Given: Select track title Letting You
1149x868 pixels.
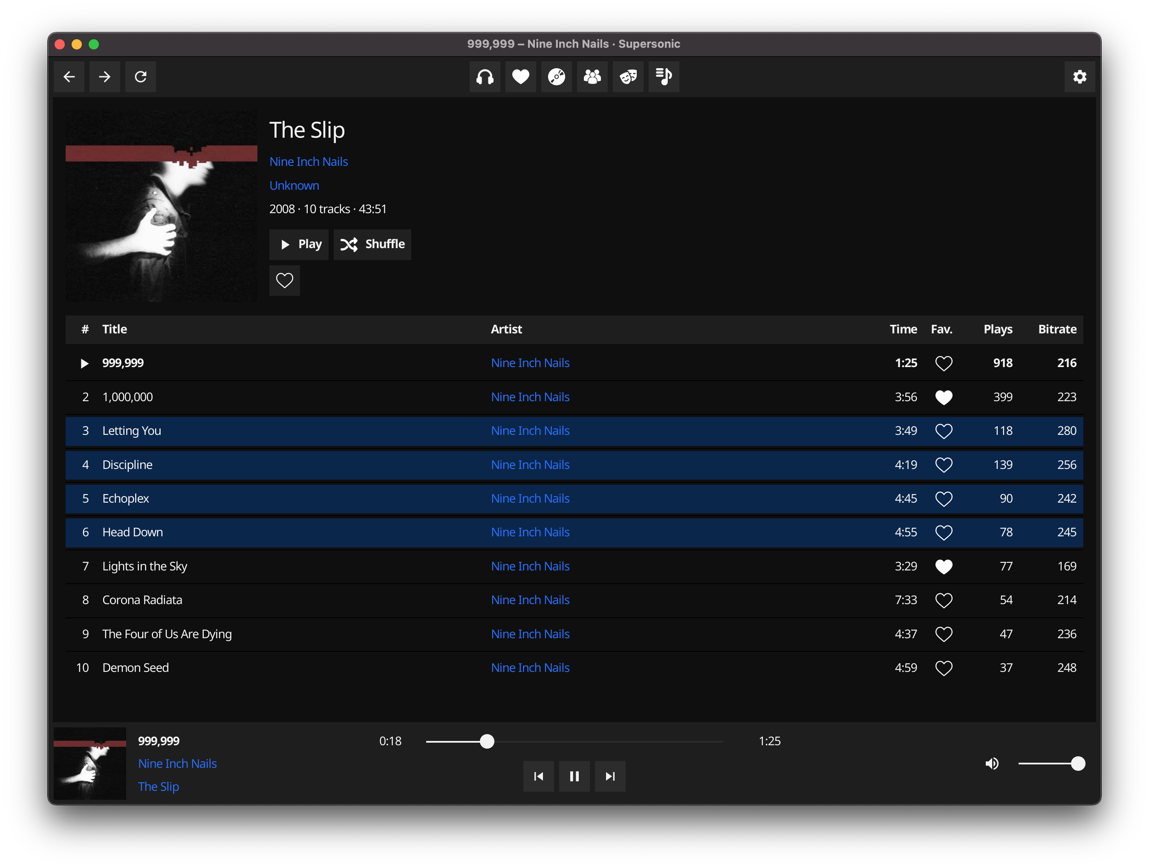Looking at the screenshot, I should [x=132, y=431].
